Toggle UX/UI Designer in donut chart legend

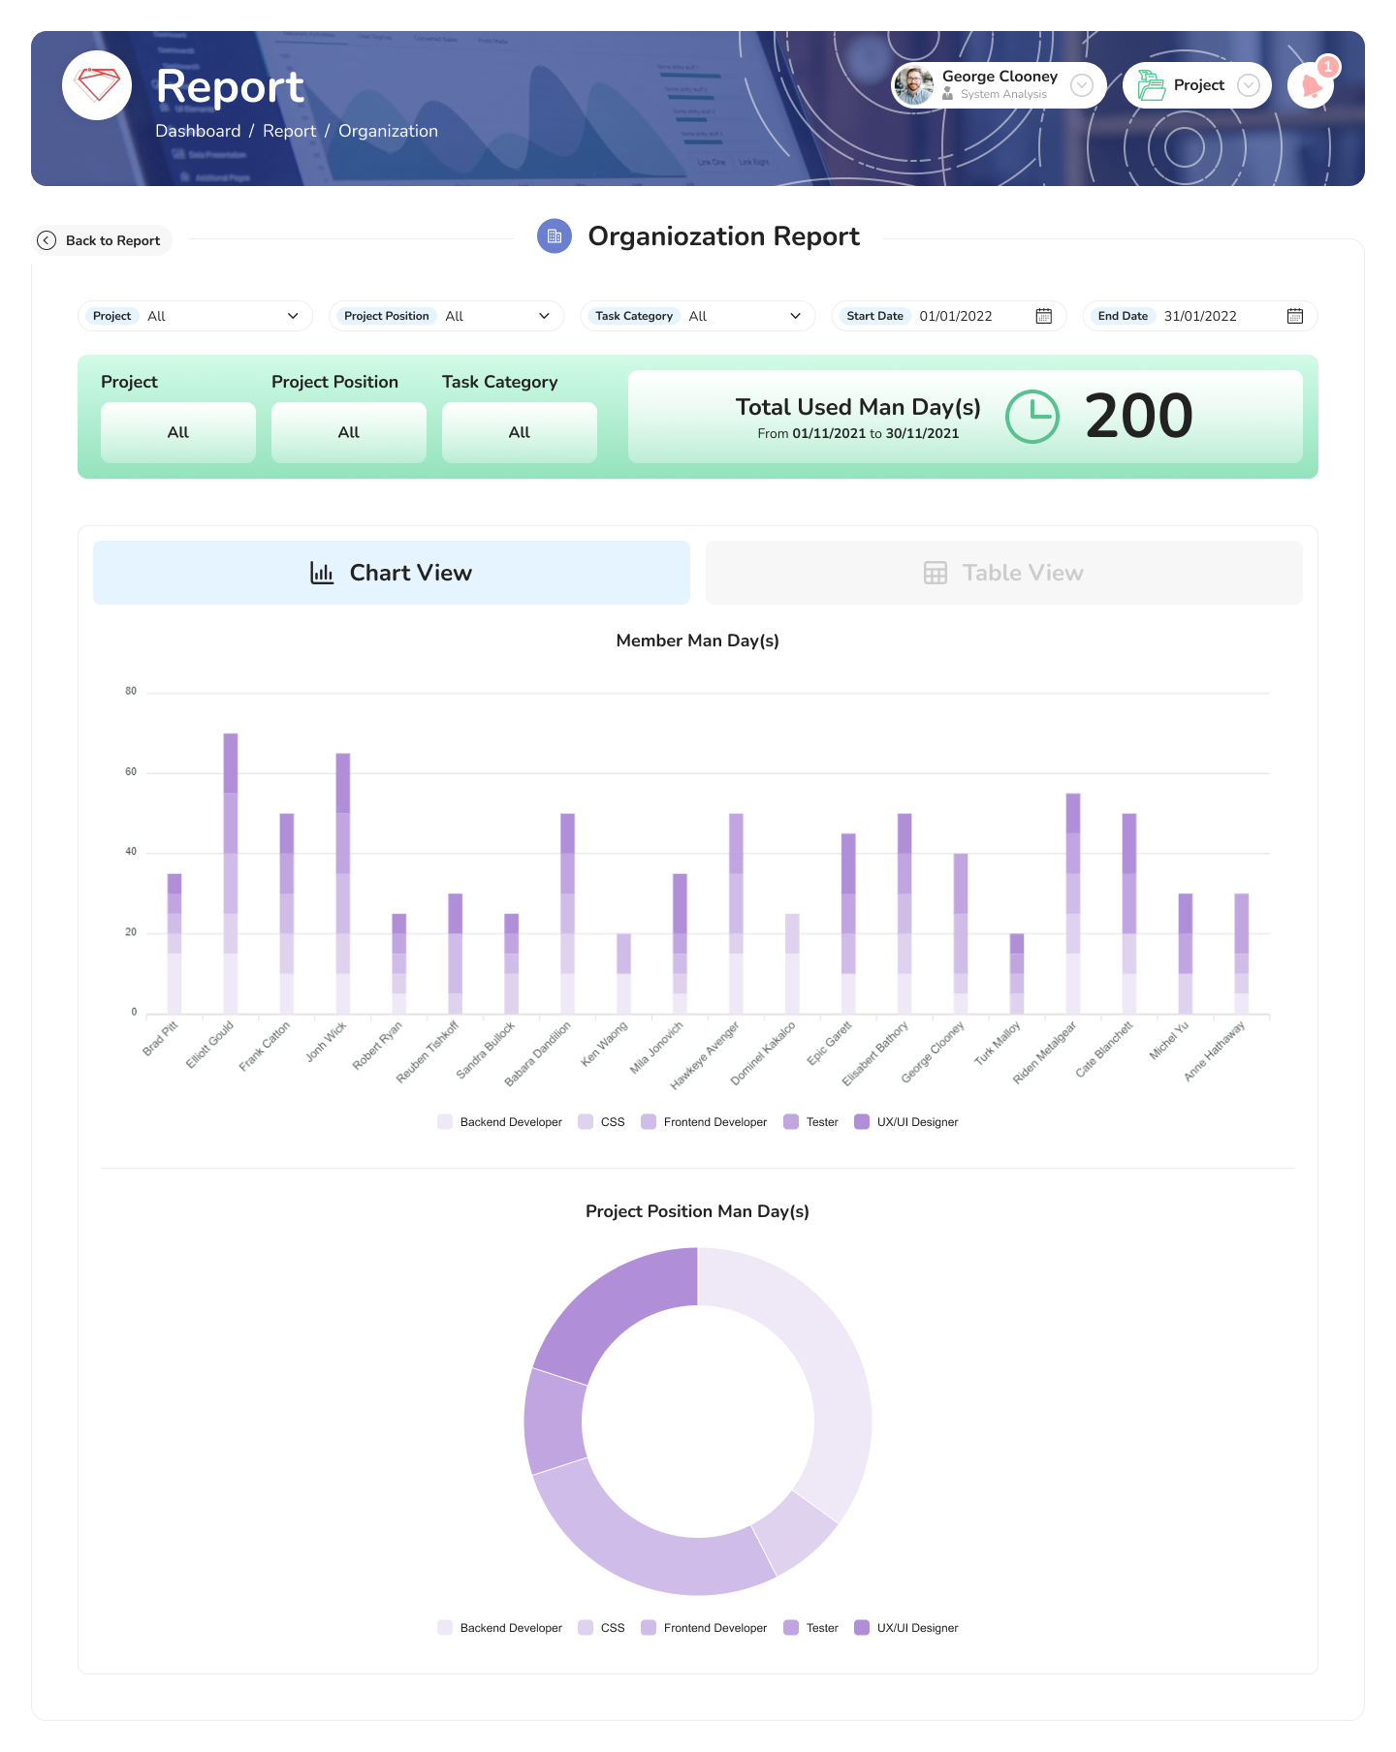click(x=906, y=1628)
